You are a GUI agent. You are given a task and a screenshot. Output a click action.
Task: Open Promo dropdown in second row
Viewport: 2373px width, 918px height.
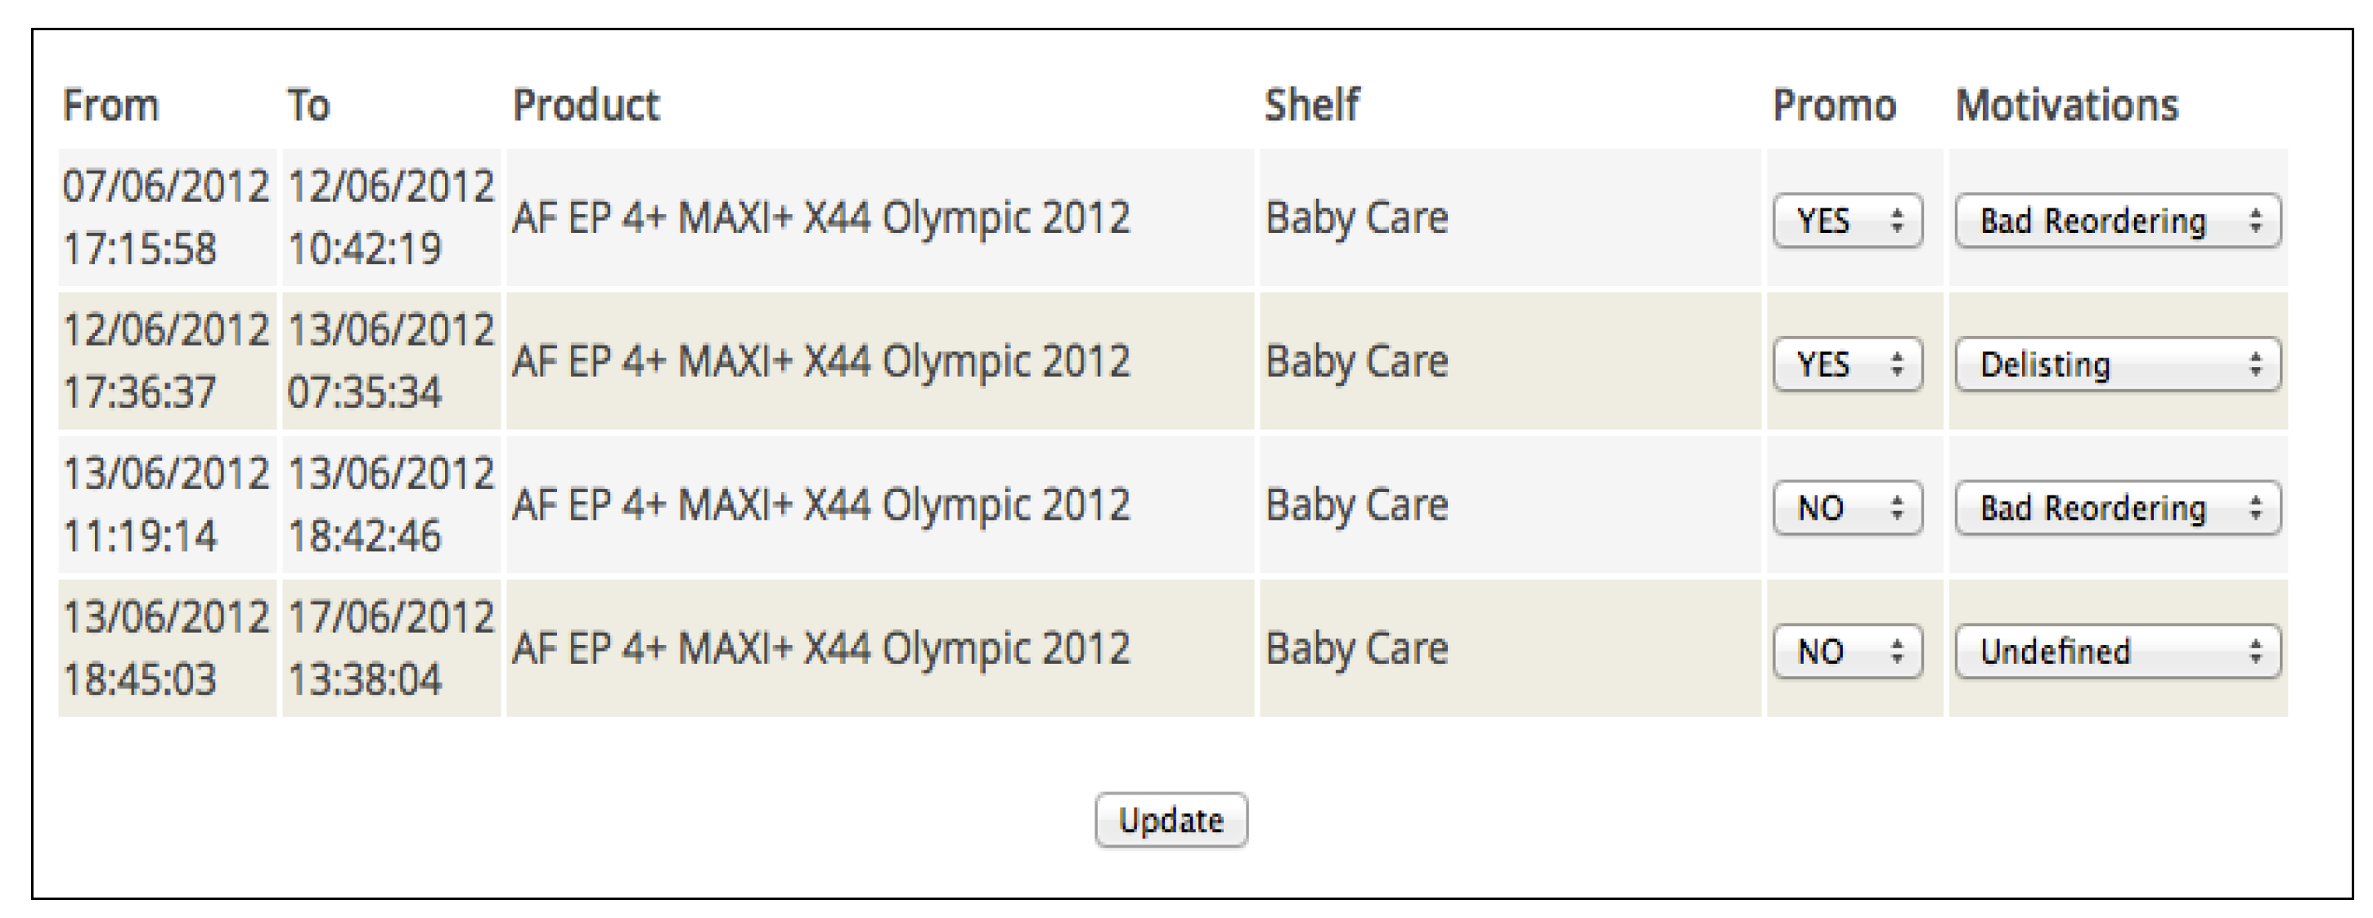point(1847,365)
